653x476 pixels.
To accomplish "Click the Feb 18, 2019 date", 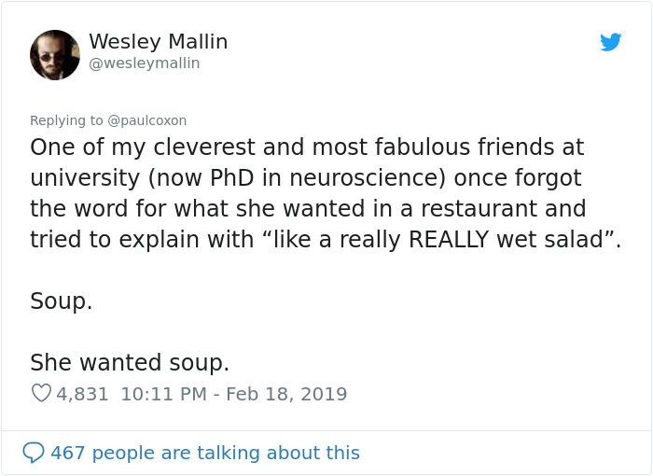I will [x=285, y=394].
